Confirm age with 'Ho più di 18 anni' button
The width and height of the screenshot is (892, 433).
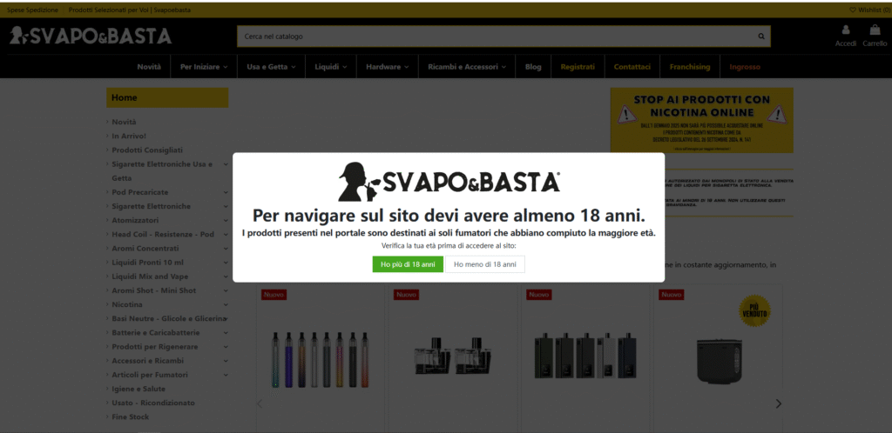click(x=408, y=264)
